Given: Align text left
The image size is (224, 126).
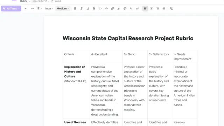Looking at the screenshot, I should 145,8.
